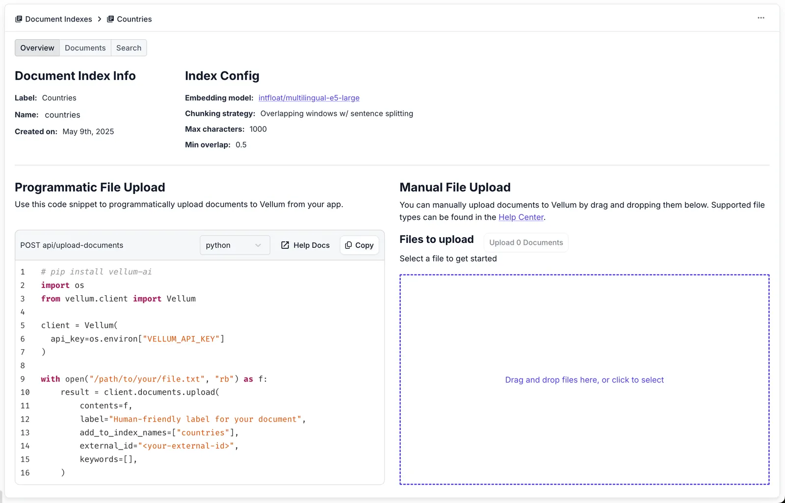
Task: Click the Max characters value 1000
Action: pos(258,129)
